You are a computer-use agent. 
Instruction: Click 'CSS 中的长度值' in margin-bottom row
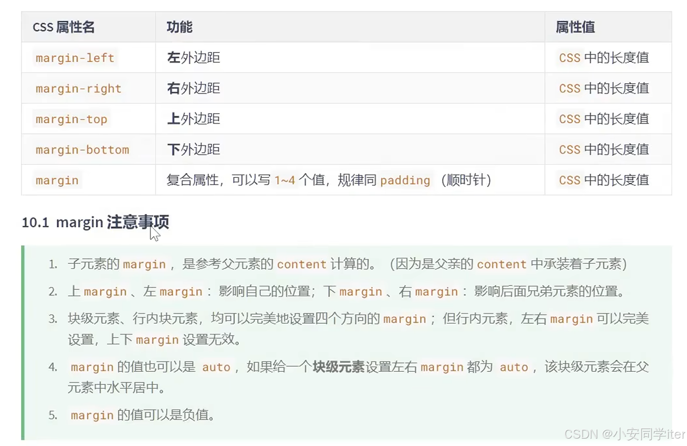604,150
